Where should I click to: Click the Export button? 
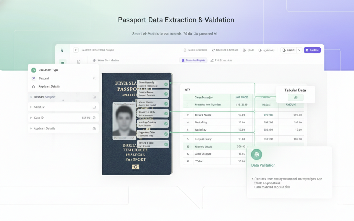tap(288, 50)
